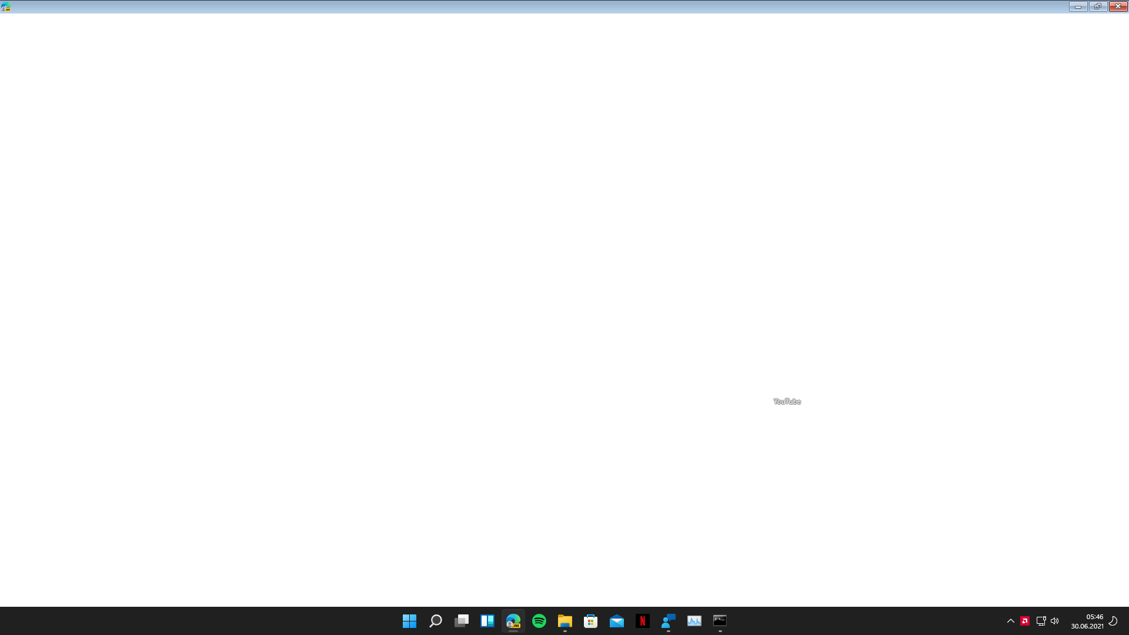Toggle Focus assist moon icon
This screenshot has width=1129, height=635.
pos(1113,621)
